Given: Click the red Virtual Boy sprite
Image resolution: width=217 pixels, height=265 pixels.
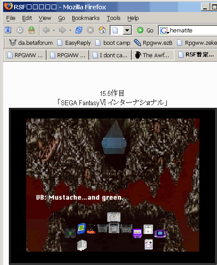Looking at the screenshot, I should coord(91,229).
